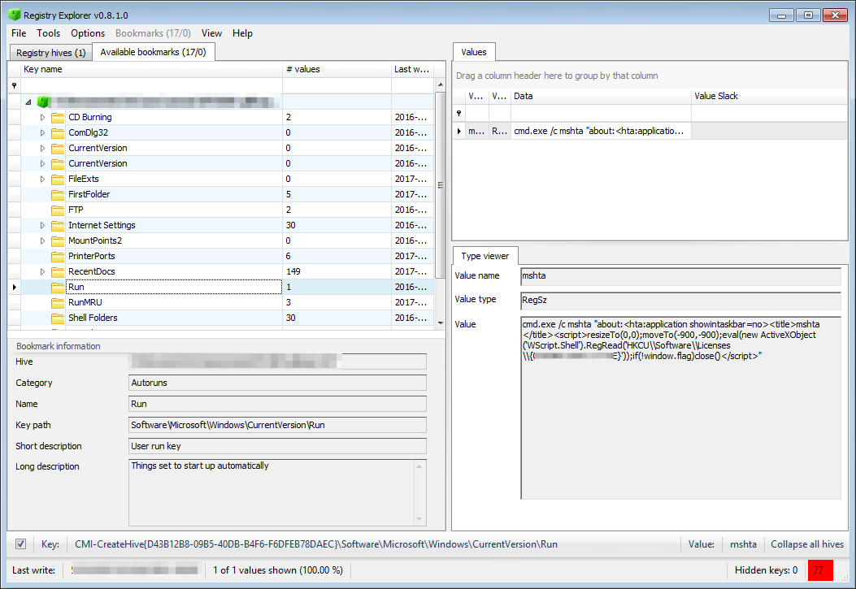Click the Short description field
This screenshot has height=589, width=856.
tap(277, 446)
